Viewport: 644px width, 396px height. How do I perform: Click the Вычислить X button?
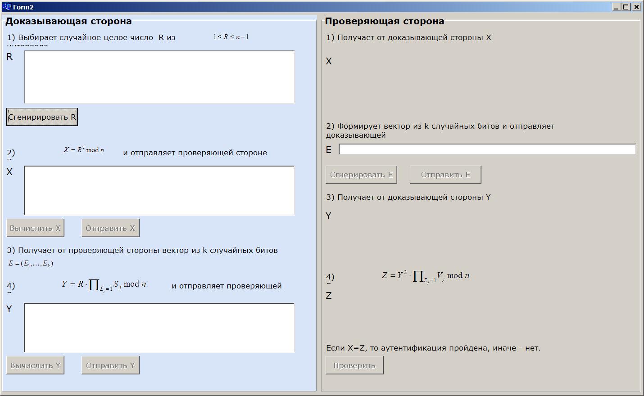coord(35,228)
